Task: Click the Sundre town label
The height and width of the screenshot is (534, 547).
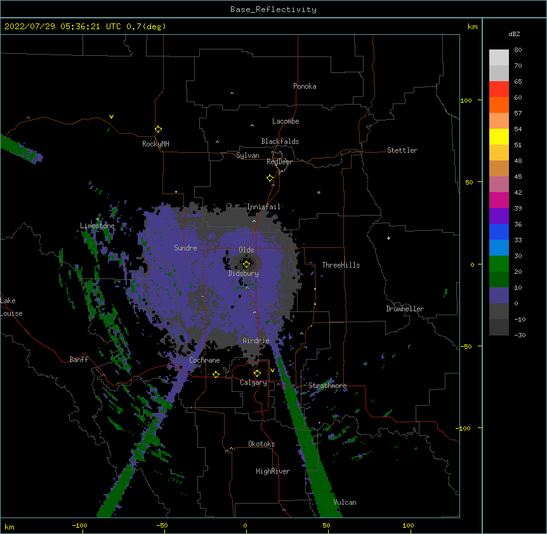Action: click(185, 248)
